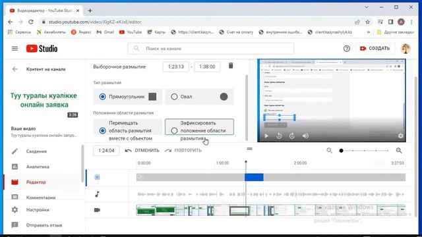Expand hidden bookmarks chevron
This screenshot has width=422, height=237.
(369, 32)
